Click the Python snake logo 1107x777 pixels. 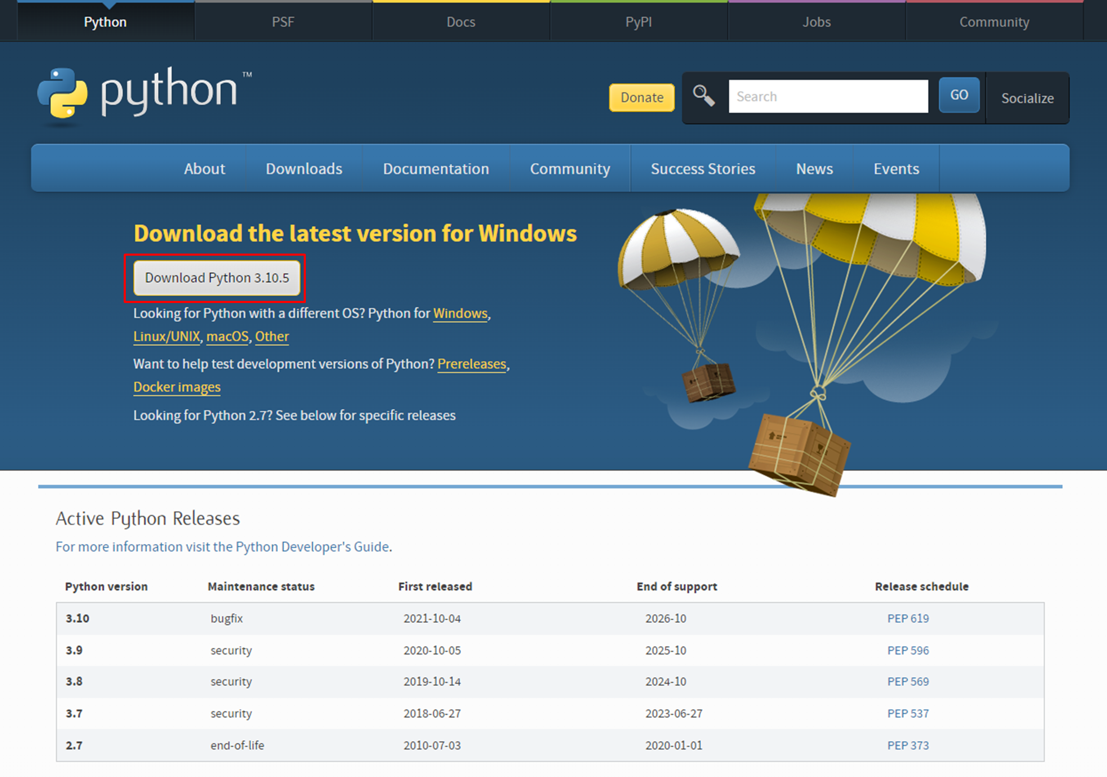pos(62,93)
